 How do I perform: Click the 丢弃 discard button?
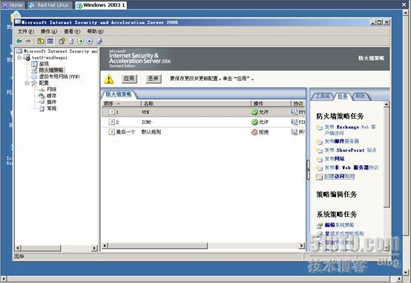153,79
